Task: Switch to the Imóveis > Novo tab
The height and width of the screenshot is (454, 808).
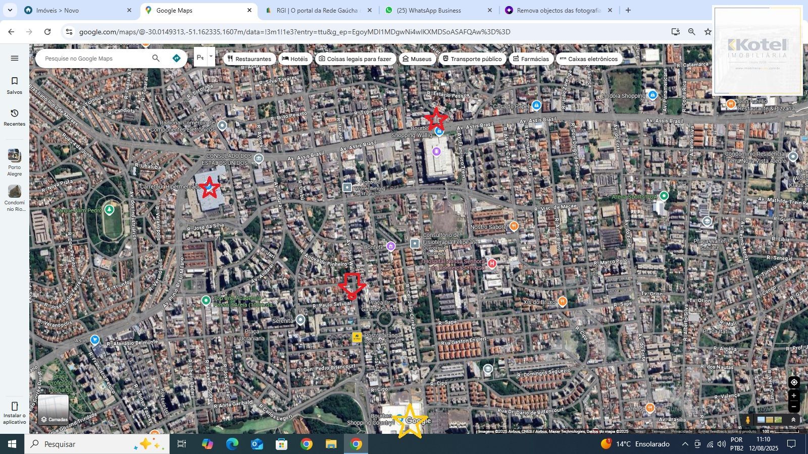Action: [x=78, y=10]
